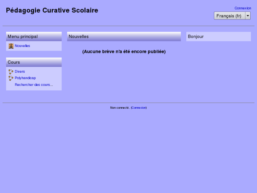The image size is (257, 193).
Task: Click the Nouvelles section header in center
Action: [124, 36]
